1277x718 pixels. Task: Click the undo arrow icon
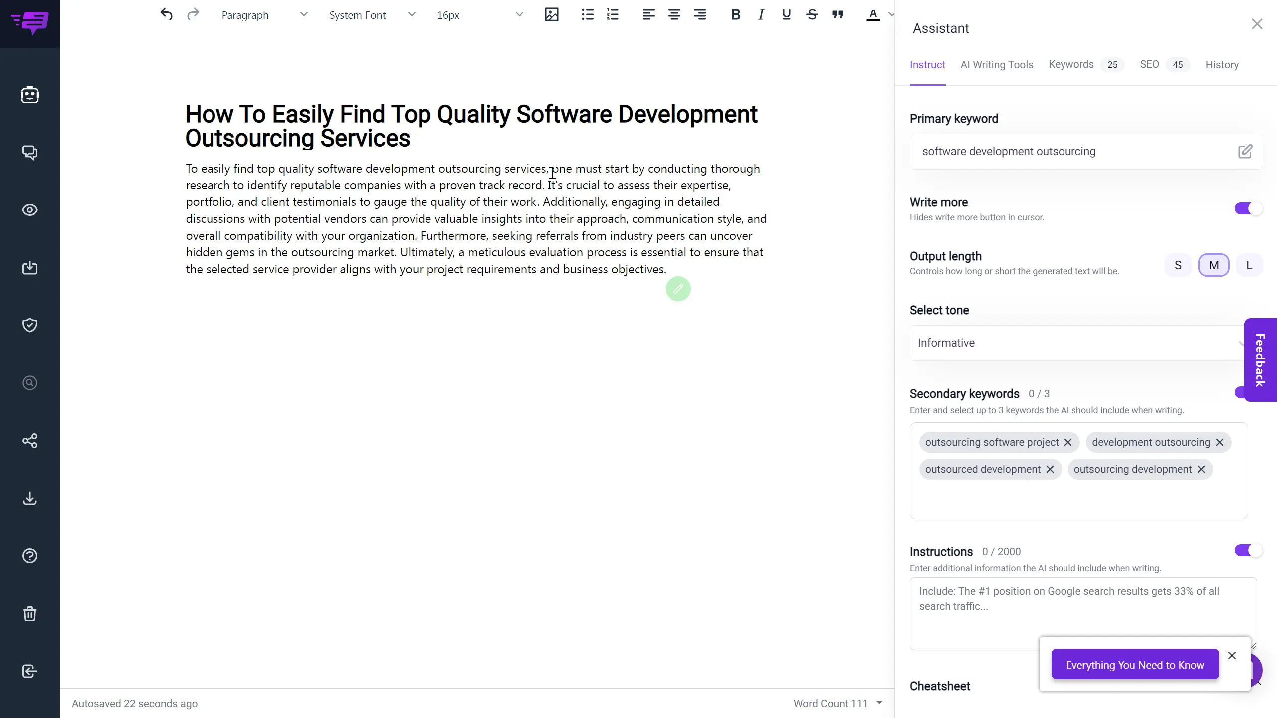pyautogui.click(x=166, y=15)
